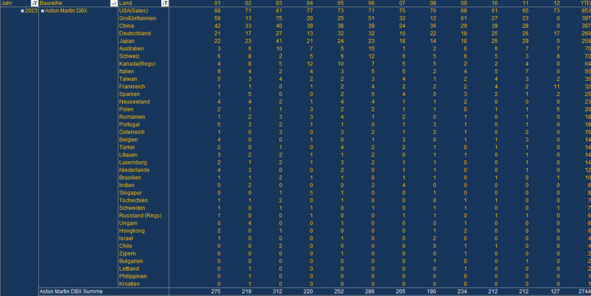The image size is (591, 296).
Task: Click the month 01 column header
Action: click(218, 3)
